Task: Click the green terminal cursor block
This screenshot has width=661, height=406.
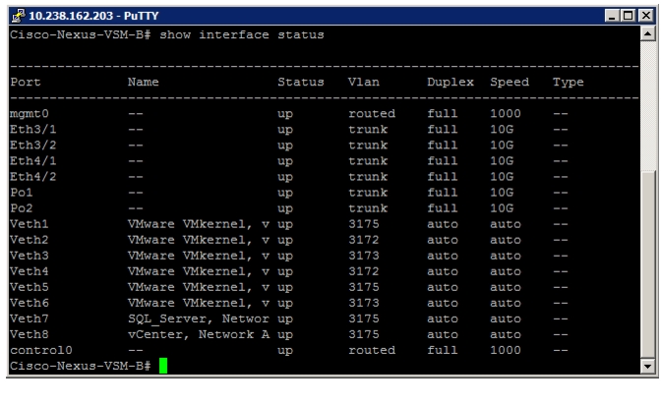Action: pos(163,366)
